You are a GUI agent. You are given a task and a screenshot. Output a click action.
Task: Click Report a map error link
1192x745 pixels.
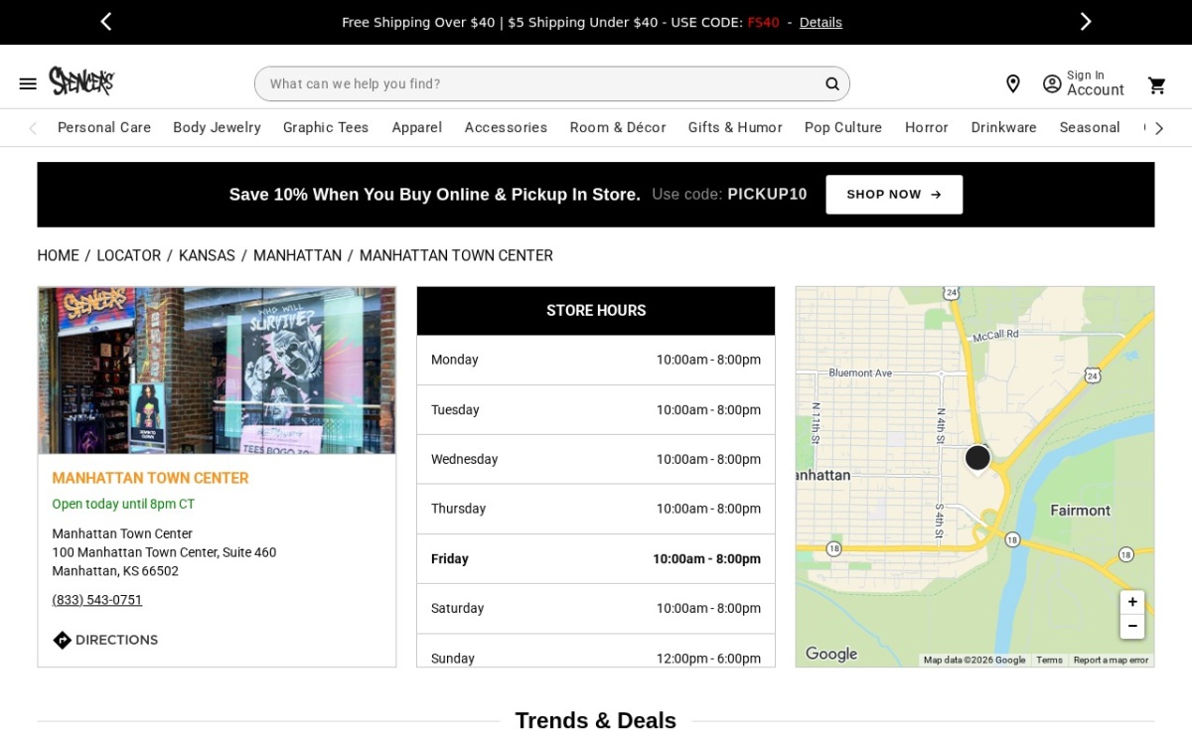pos(1111,660)
